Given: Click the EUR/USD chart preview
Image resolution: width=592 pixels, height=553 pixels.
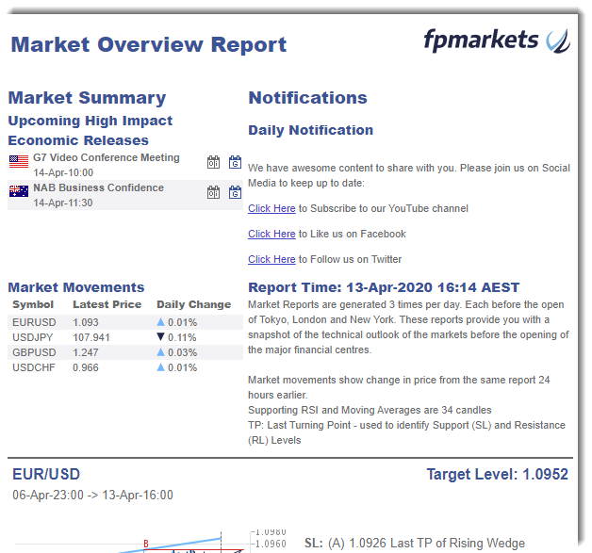Looking at the screenshot, I should coord(141,540).
